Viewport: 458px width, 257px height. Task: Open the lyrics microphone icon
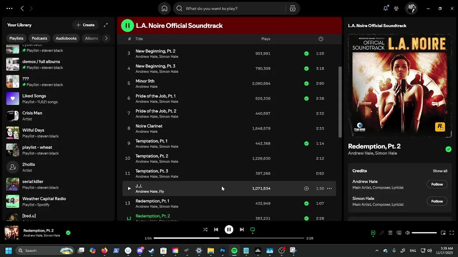[382, 233]
